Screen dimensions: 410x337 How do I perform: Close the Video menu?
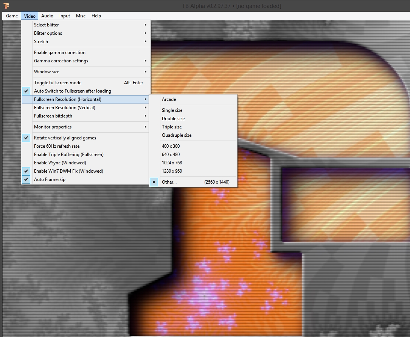30,16
